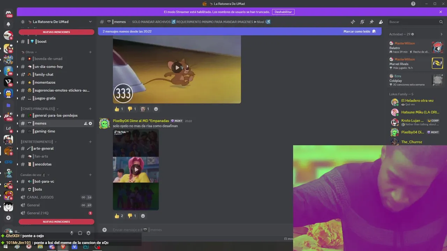The image size is (447, 251).
Task: Add voice channel plus icon
Action: tap(90, 175)
